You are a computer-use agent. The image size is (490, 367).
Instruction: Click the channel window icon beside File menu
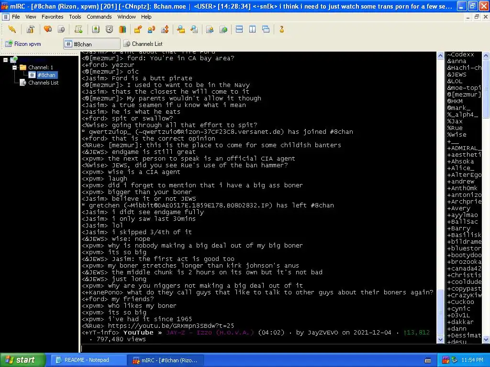[x=5, y=17]
